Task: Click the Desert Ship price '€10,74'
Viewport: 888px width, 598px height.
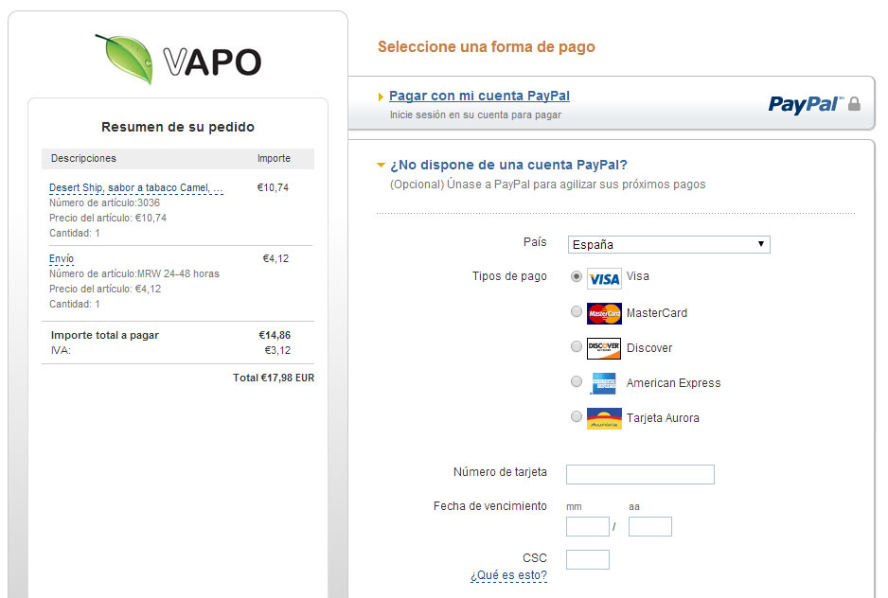Action: 273,187
